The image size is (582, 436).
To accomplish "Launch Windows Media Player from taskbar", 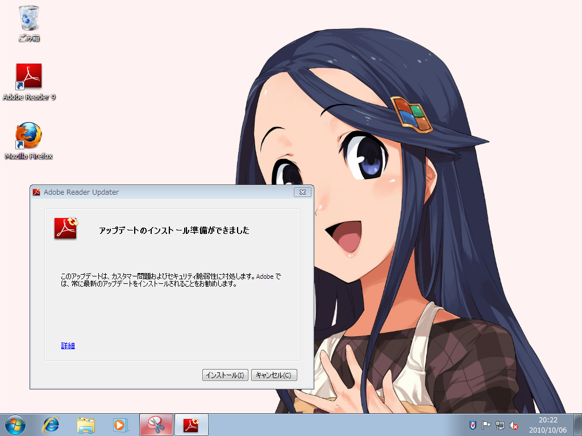I will pyautogui.click(x=120, y=425).
